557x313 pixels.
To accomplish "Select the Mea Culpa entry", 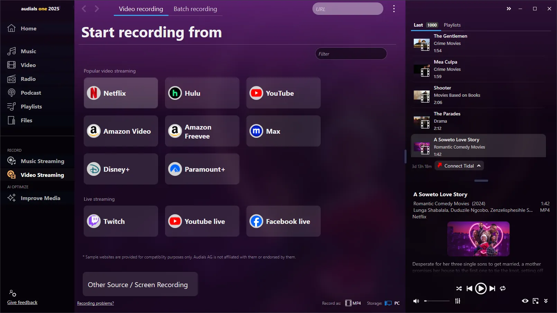I will coord(478,69).
